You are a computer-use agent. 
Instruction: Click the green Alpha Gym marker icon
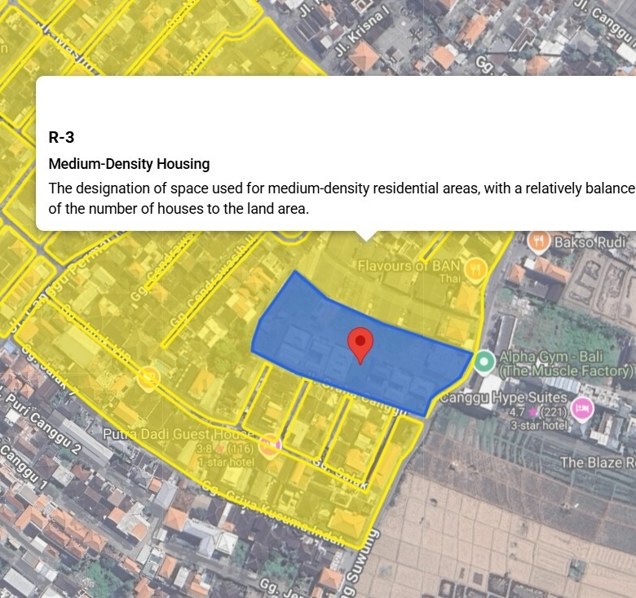click(485, 361)
